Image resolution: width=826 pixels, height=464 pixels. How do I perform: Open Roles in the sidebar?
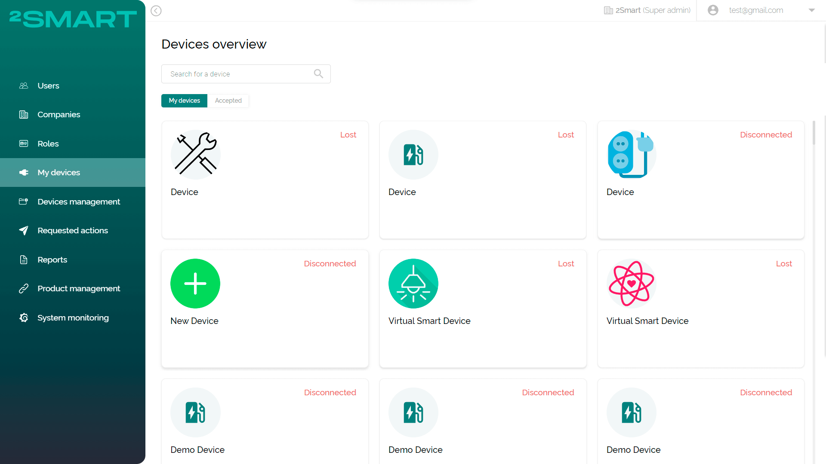pos(73,143)
